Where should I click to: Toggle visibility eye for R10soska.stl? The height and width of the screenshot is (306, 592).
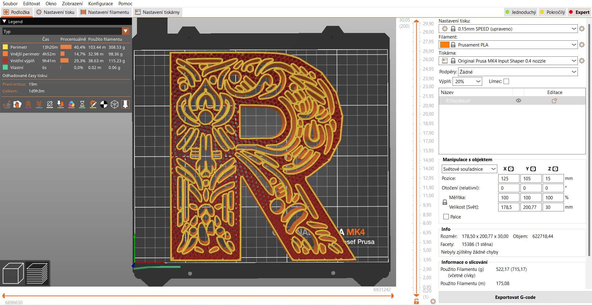(x=519, y=101)
